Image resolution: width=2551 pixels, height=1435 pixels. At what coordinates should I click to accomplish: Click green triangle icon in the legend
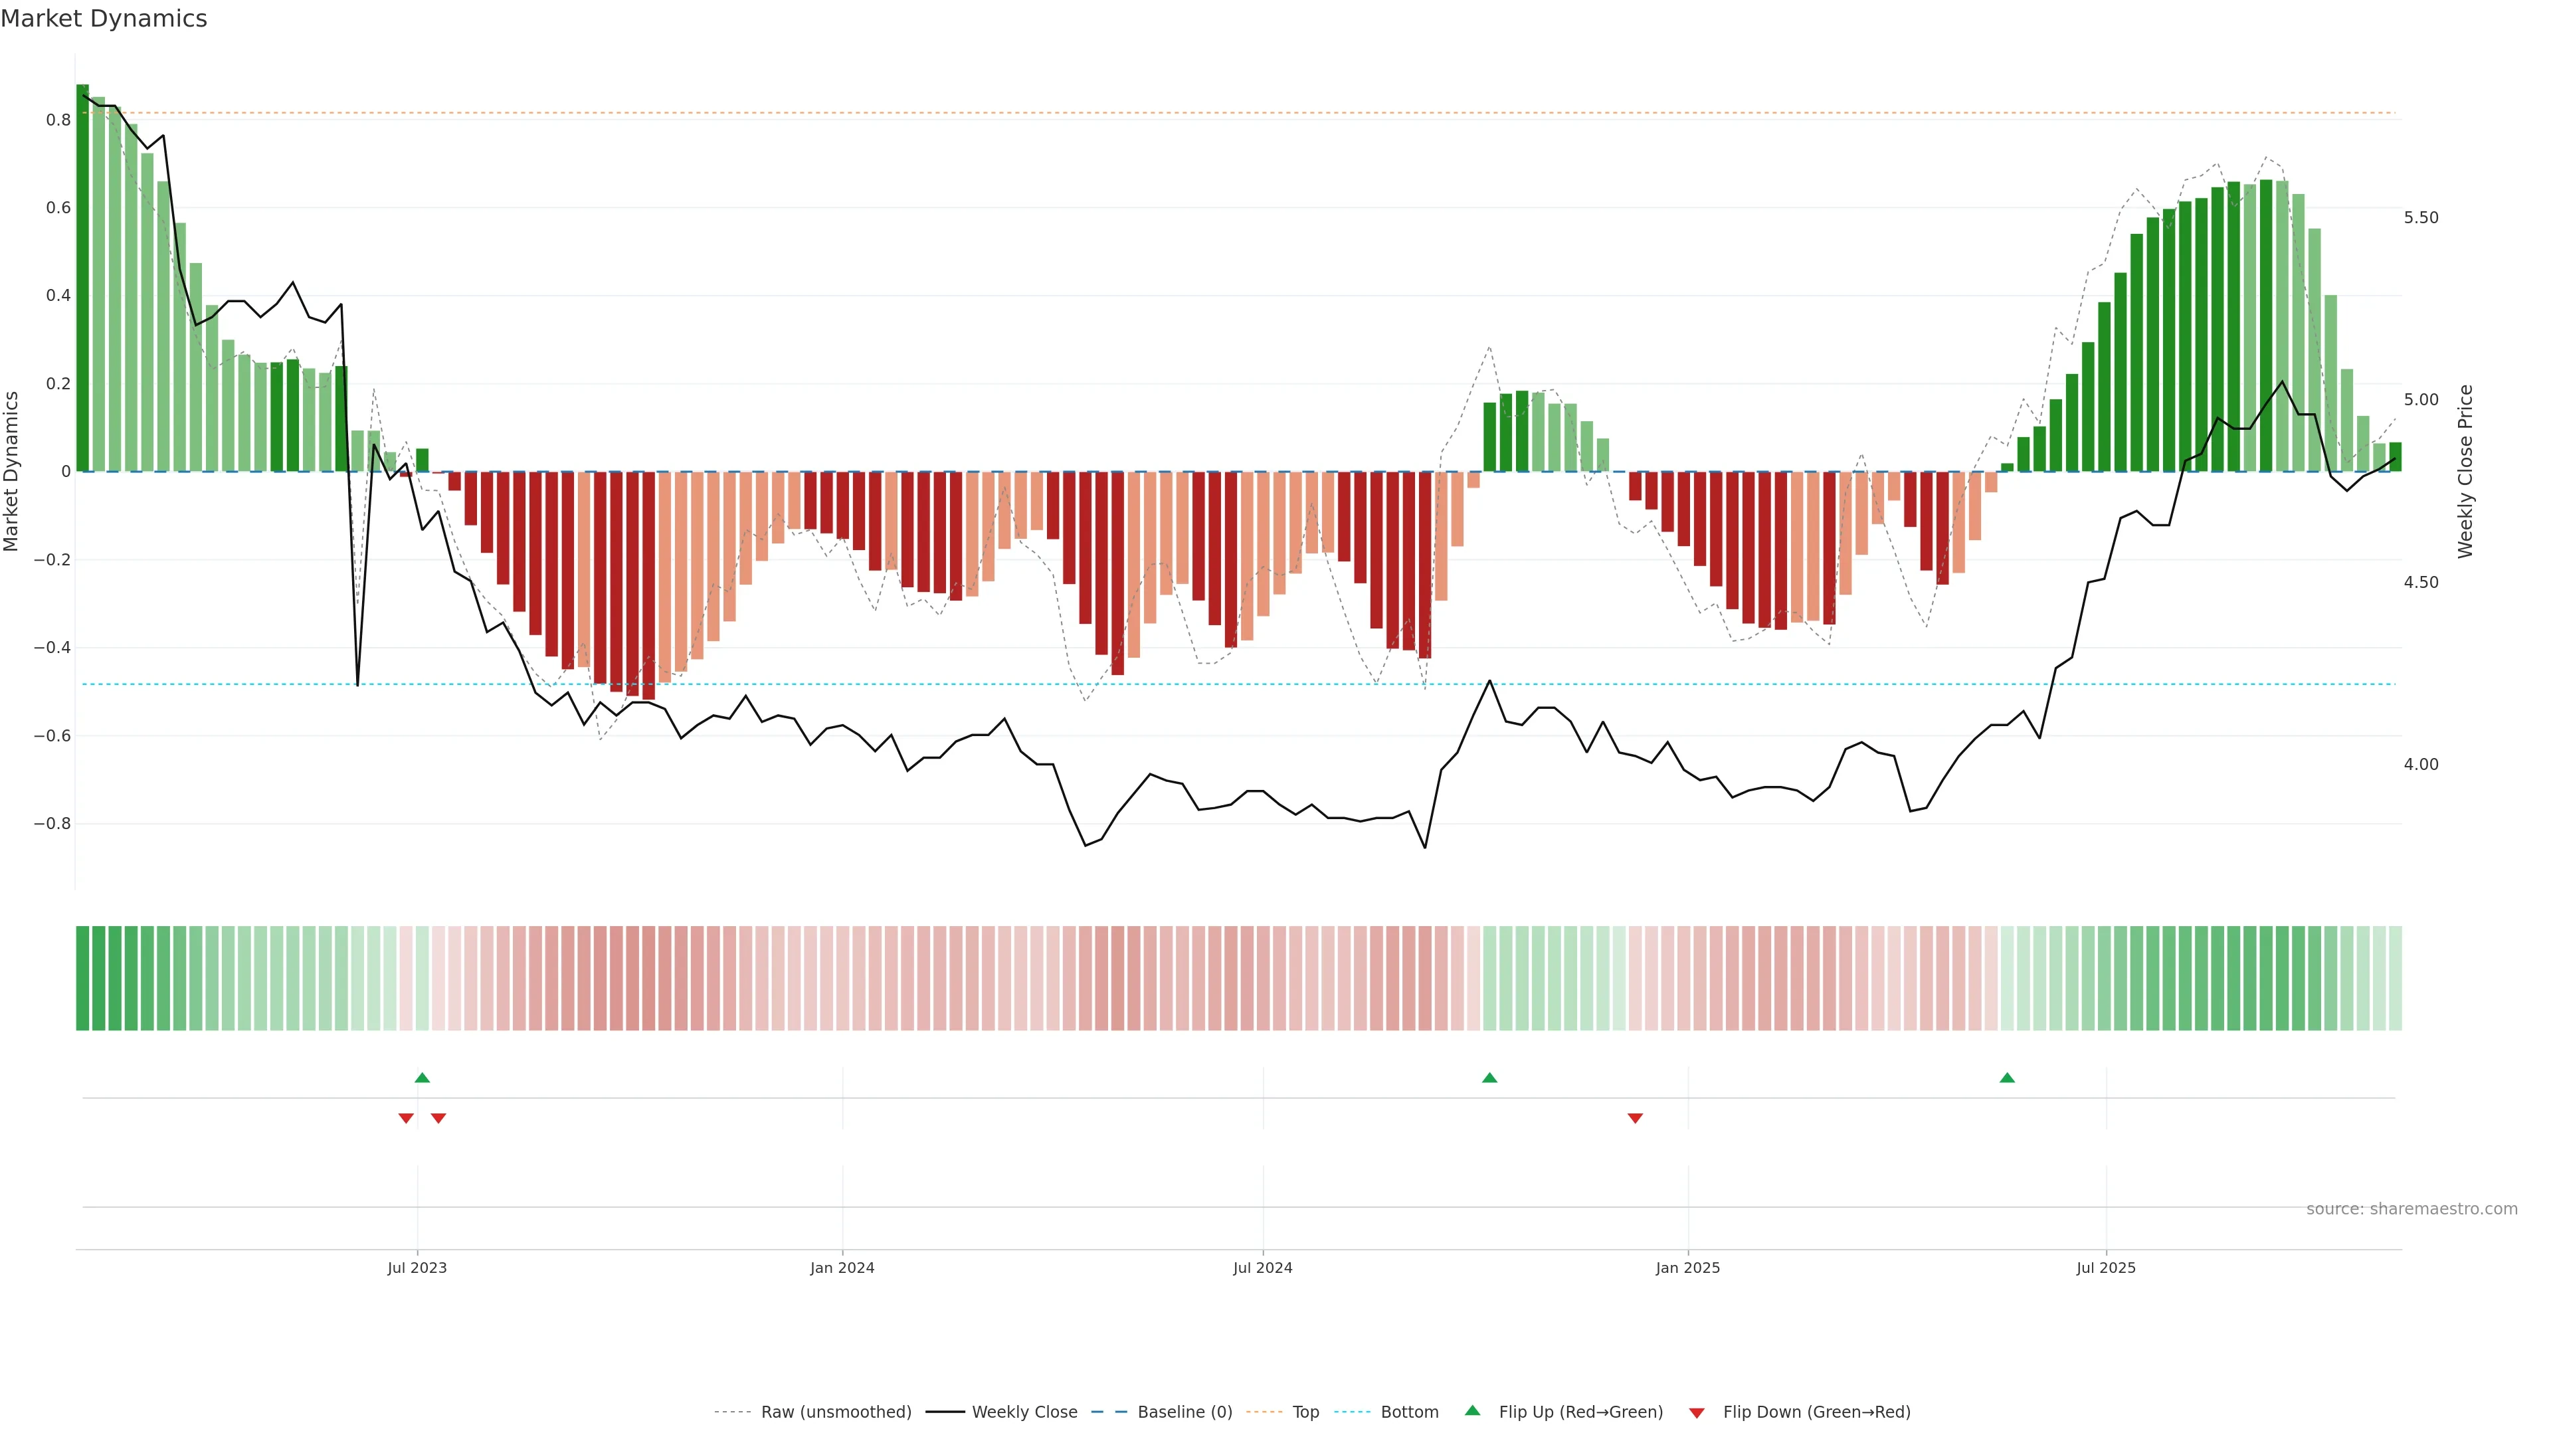(x=1473, y=1411)
